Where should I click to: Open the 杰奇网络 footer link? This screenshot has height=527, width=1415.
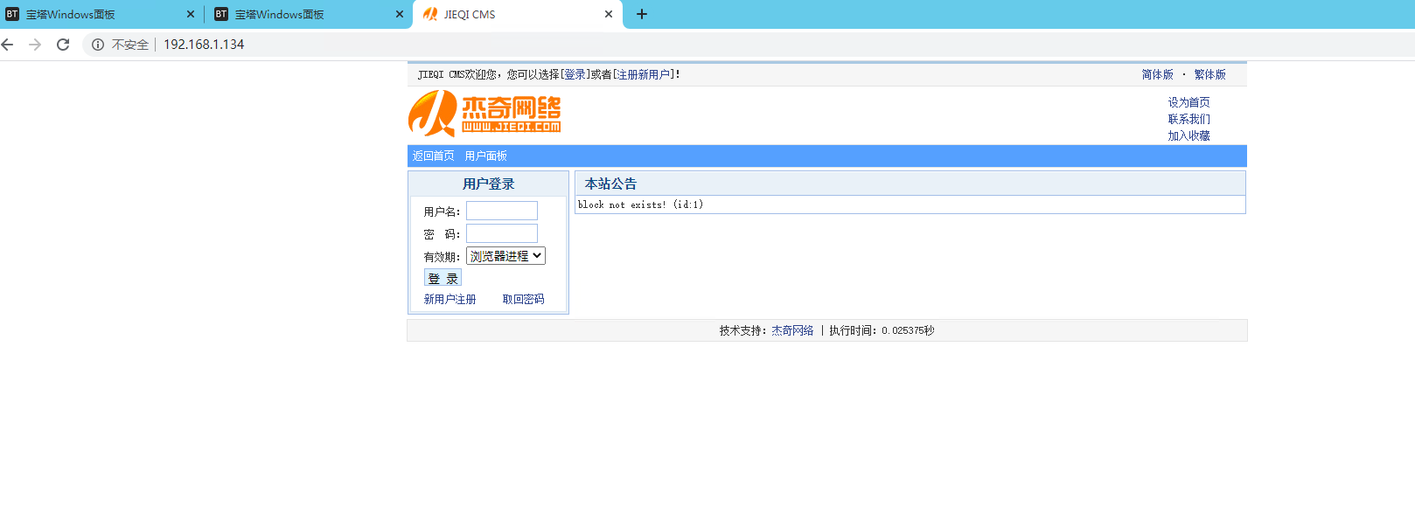[x=792, y=330]
